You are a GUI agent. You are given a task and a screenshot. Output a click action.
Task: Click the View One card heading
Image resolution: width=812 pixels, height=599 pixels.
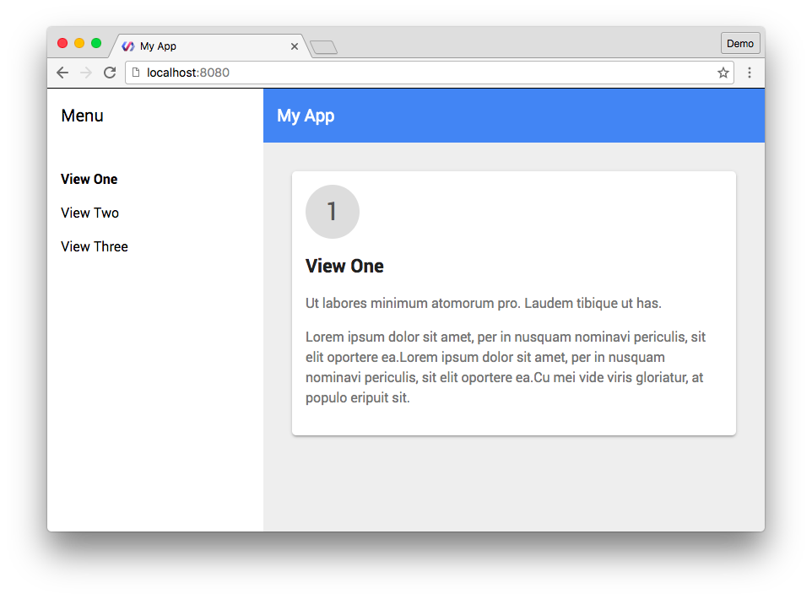344,266
